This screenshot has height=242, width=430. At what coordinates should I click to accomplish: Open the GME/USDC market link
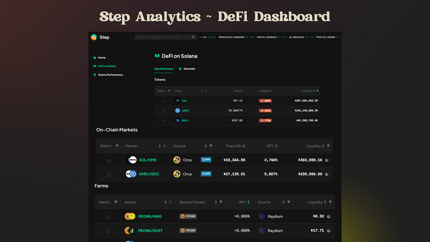(149, 174)
